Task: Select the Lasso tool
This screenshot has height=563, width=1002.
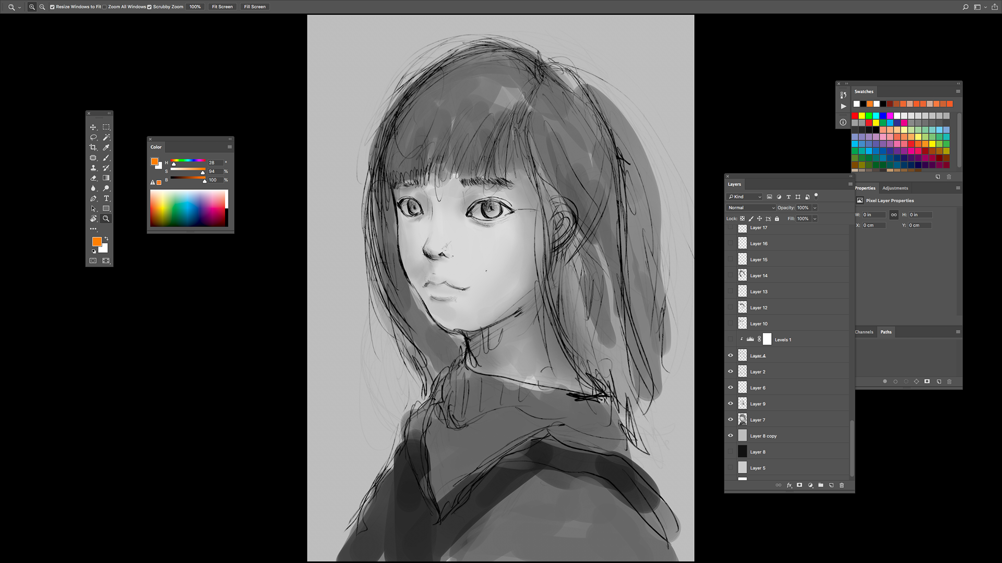Action: 93,138
